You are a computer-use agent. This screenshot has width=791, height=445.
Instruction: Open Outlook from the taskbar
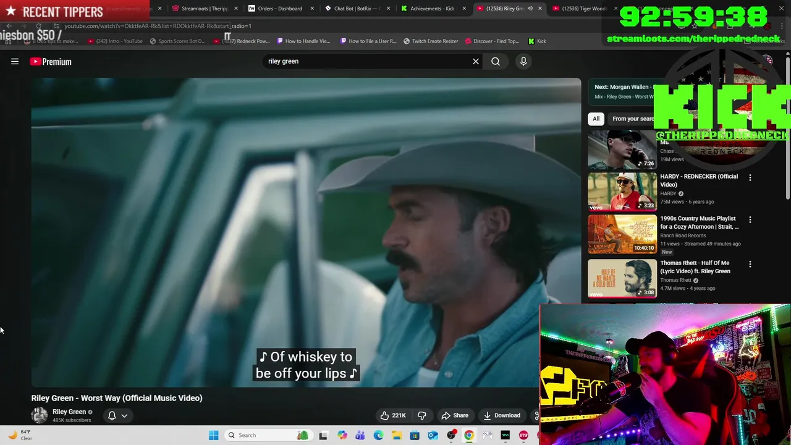point(433,435)
